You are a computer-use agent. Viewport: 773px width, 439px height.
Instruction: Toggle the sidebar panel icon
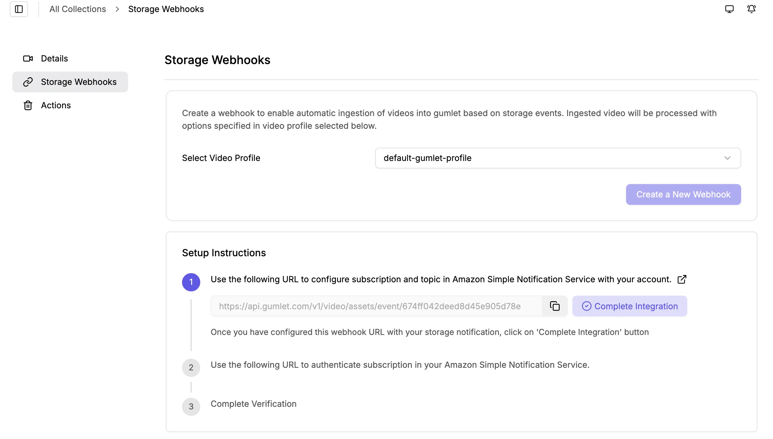coord(19,9)
